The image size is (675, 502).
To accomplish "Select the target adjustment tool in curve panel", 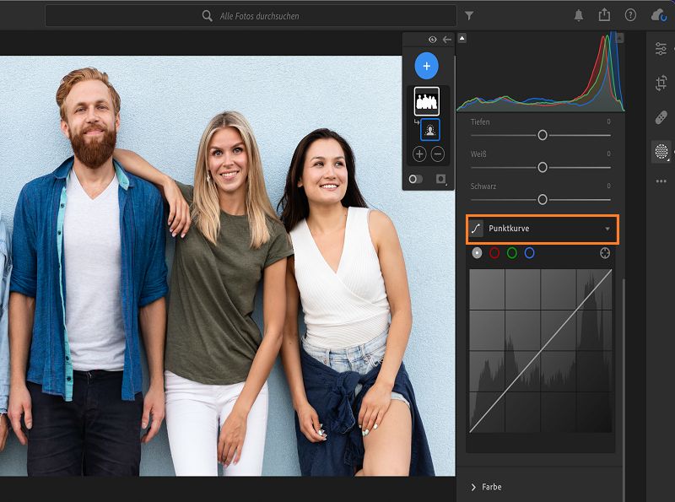I will 605,253.
